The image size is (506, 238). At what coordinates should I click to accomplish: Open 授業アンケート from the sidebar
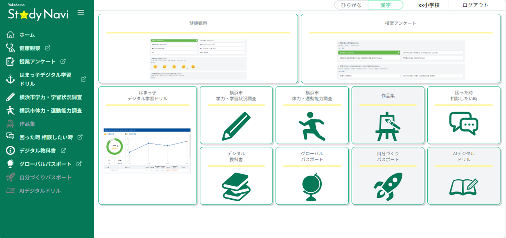tap(37, 61)
